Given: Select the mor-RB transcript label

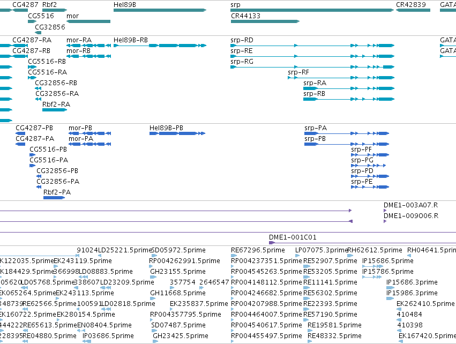Looking at the screenshot, I should tap(79, 50).
